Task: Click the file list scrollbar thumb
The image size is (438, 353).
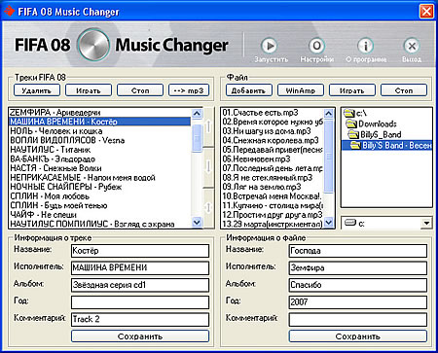Action: (x=328, y=157)
